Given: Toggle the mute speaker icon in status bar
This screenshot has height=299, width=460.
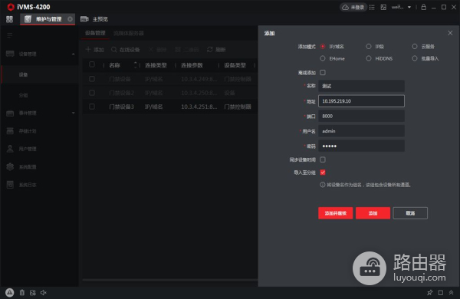Looking at the screenshot, I should point(44,293).
